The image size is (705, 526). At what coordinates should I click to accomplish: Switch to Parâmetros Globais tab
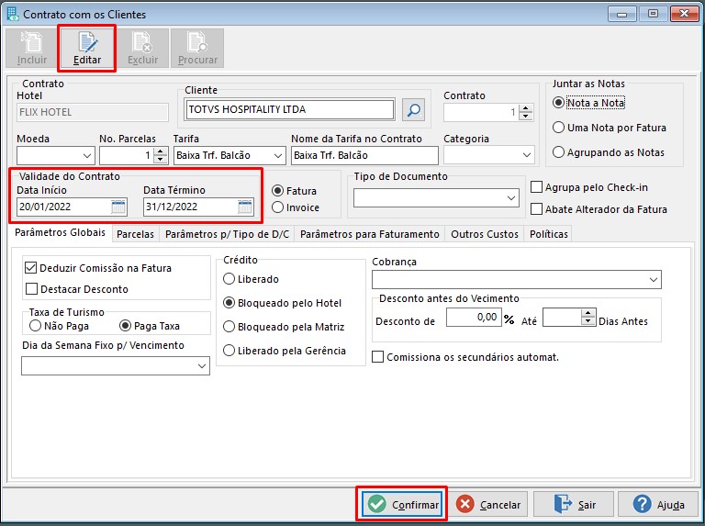coord(61,232)
